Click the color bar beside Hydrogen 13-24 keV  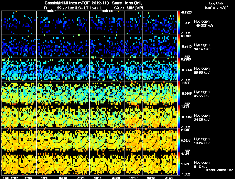(179, 140)
